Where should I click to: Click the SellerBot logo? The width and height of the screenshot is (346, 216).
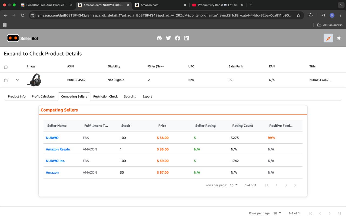(x=22, y=38)
